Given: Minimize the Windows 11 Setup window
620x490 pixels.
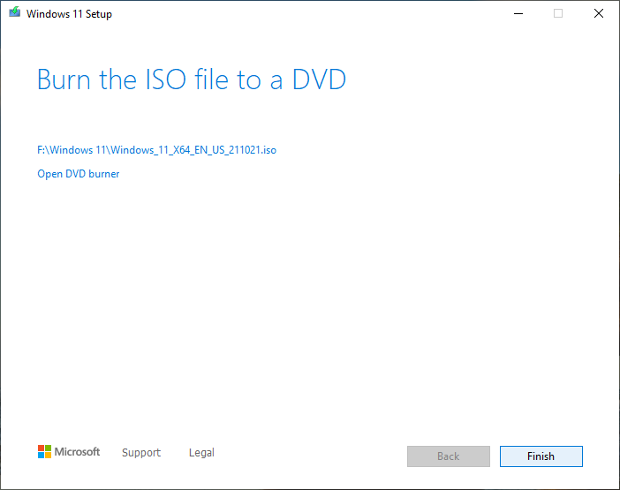Looking at the screenshot, I should (517, 13).
